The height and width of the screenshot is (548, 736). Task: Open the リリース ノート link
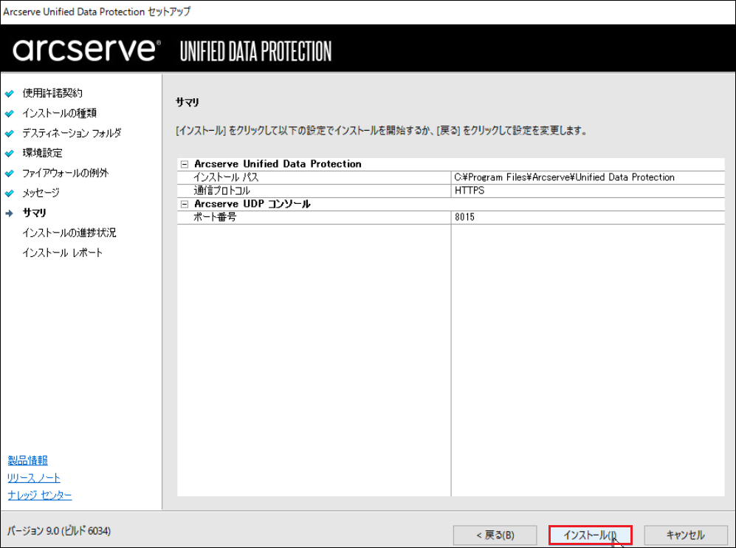pos(34,478)
